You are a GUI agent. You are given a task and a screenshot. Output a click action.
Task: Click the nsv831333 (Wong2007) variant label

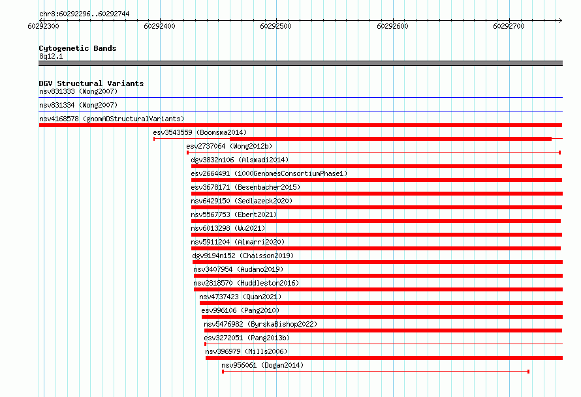78,91
